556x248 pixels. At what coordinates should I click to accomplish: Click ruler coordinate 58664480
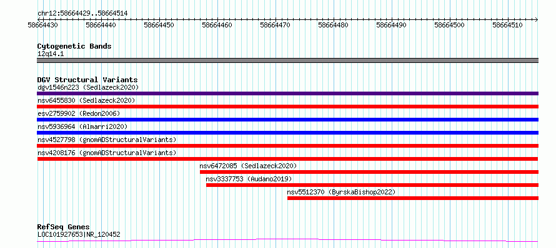point(334,25)
